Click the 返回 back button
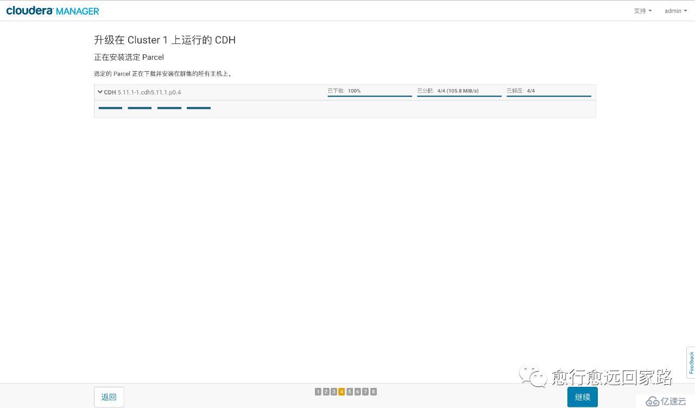The height and width of the screenshot is (408, 695). tap(109, 397)
